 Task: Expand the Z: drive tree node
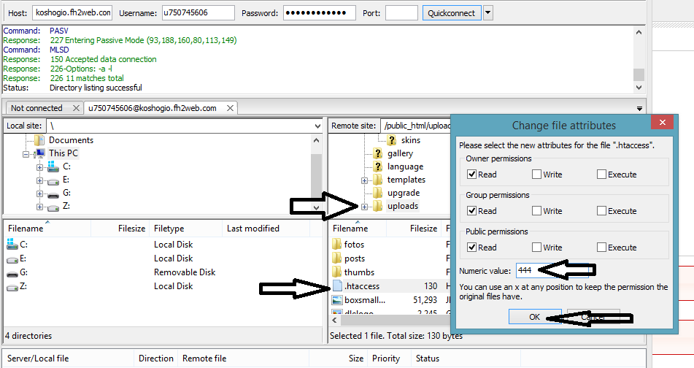click(40, 207)
